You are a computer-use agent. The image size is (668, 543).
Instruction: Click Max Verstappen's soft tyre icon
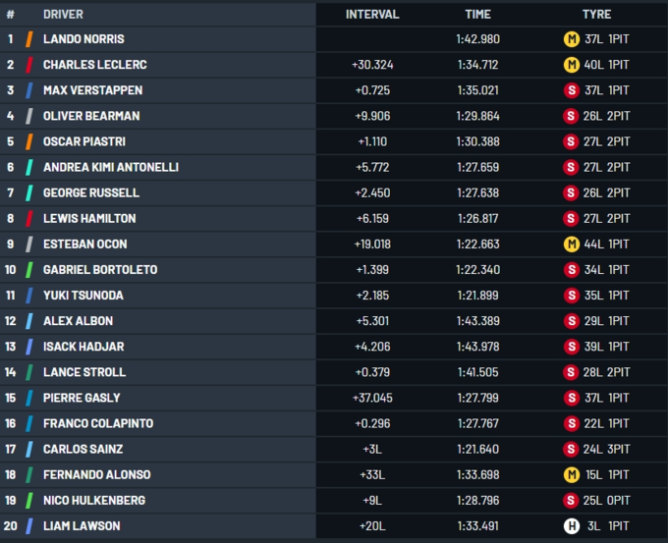point(571,90)
